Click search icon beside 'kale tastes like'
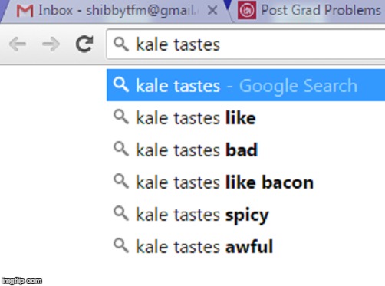Image resolution: width=385 pixels, height=286 pixels. coord(121,117)
